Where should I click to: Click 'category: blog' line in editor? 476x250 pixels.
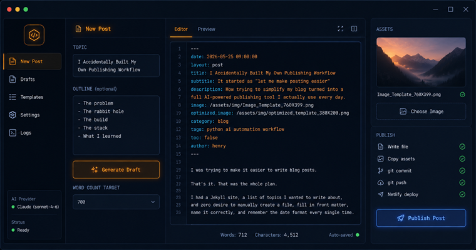[x=209, y=121]
